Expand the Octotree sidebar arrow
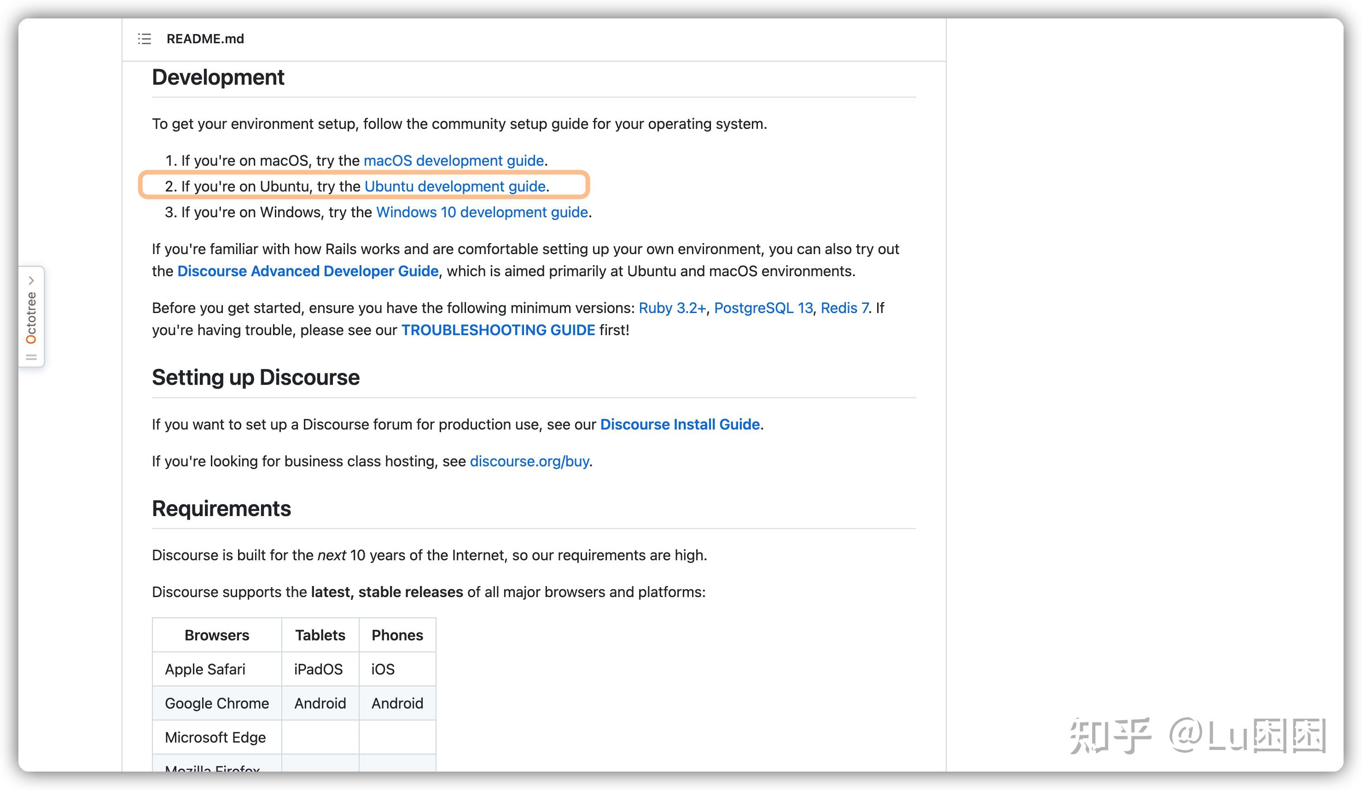This screenshot has width=1362, height=790. click(31, 280)
